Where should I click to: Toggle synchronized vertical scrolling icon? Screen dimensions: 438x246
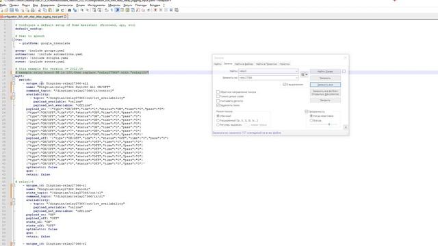(94, 10)
